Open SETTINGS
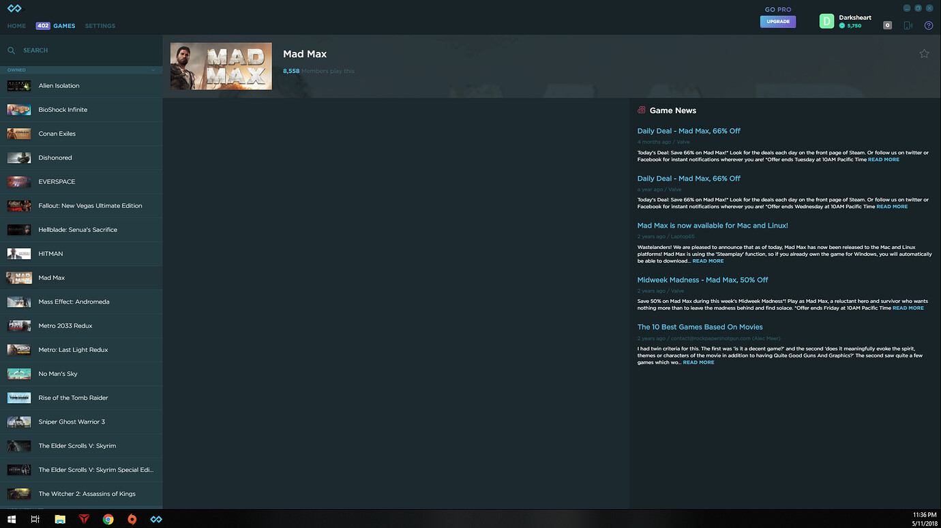941x528 pixels. [100, 26]
